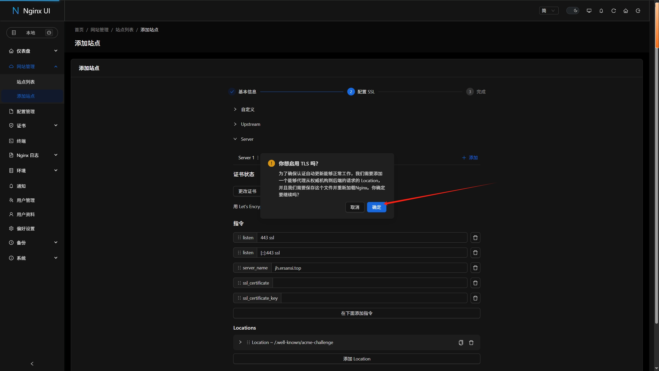Image resolution: width=659 pixels, height=371 pixels.
Task: Click 取消 in the TLS dialog
Action: point(355,207)
